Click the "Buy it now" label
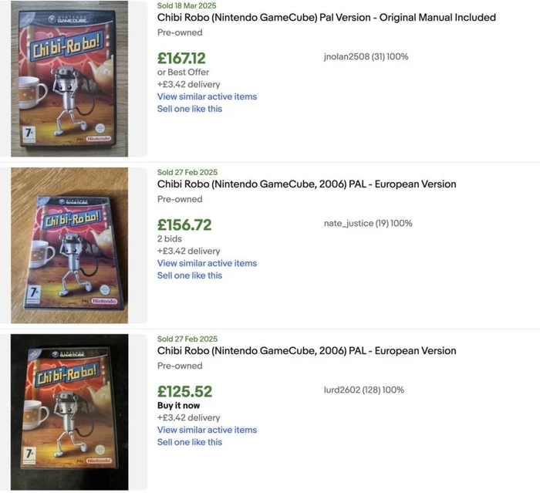This screenshot has width=540, height=493. pos(179,406)
